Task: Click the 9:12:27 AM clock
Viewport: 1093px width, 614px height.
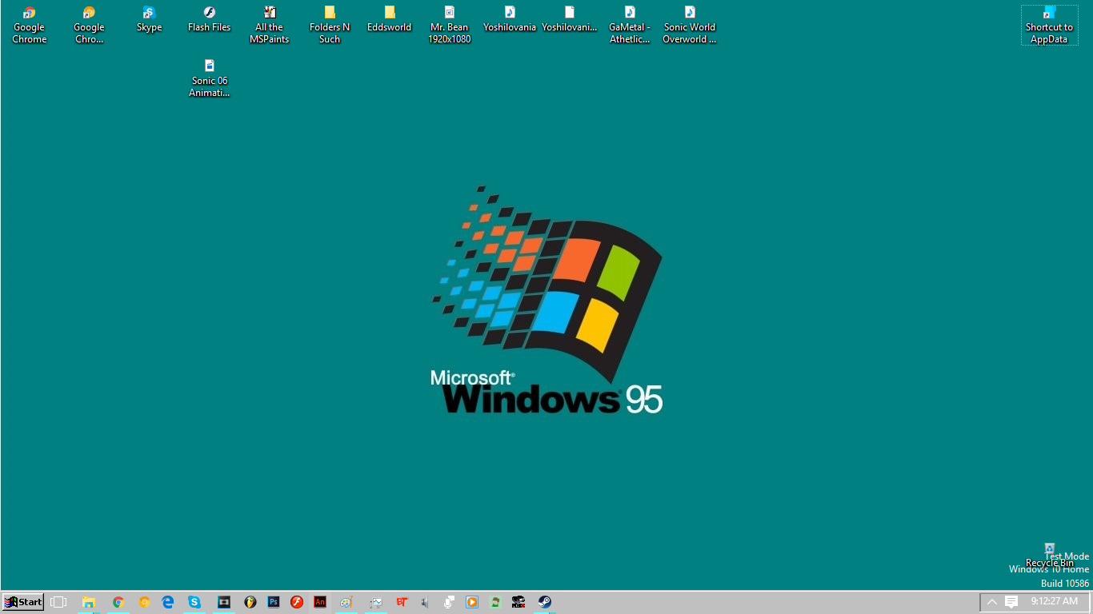Action: pos(1054,601)
